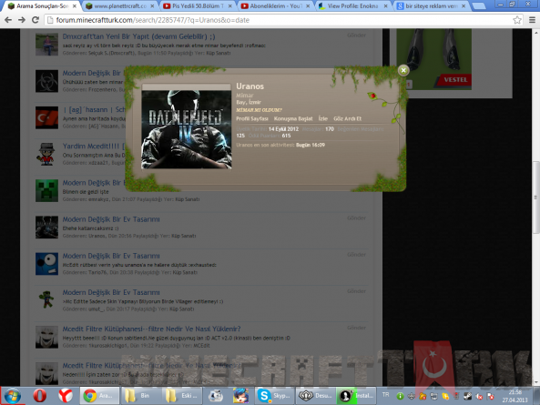Click Gönder next to the Dmxcraft'tan thread
Screen dimensions: 540x405
[x=356, y=35]
